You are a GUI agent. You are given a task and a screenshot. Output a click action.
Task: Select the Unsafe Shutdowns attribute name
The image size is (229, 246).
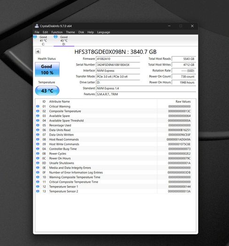pyautogui.click(x=61, y=163)
